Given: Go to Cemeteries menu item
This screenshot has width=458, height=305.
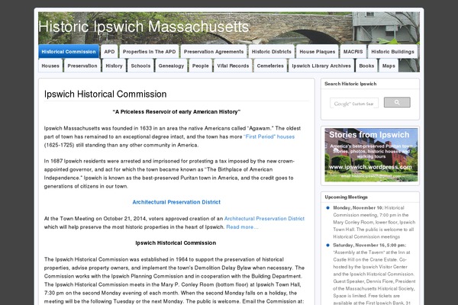Looking at the screenshot, I should click(270, 66).
